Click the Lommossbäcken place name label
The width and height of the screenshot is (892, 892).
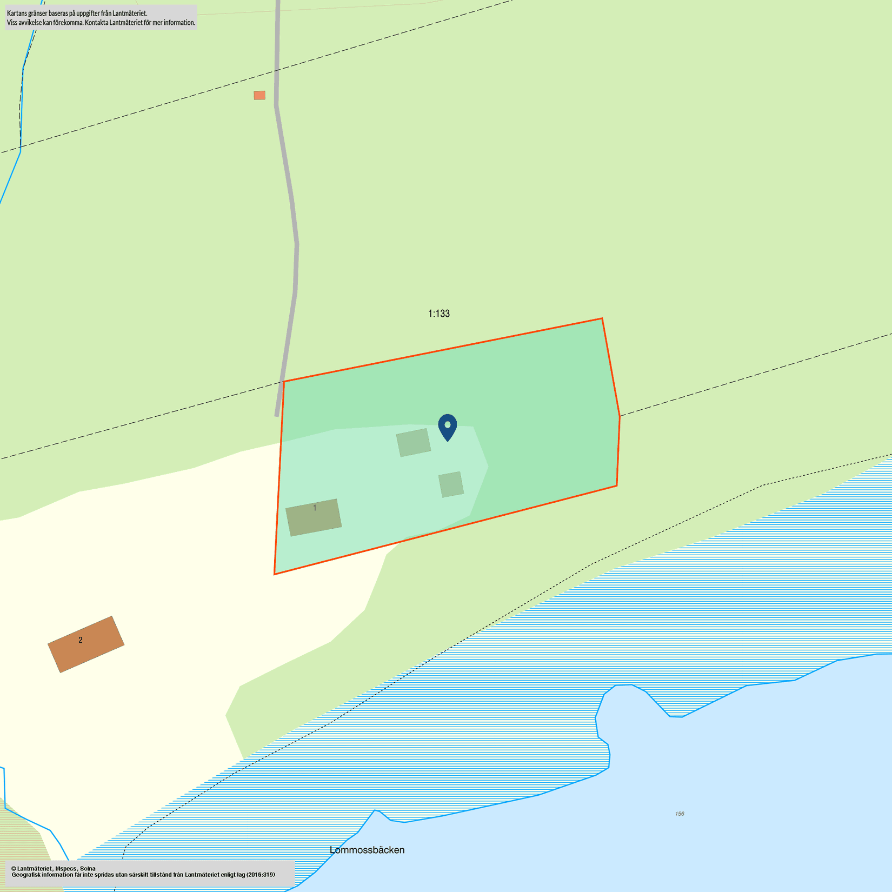(367, 850)
